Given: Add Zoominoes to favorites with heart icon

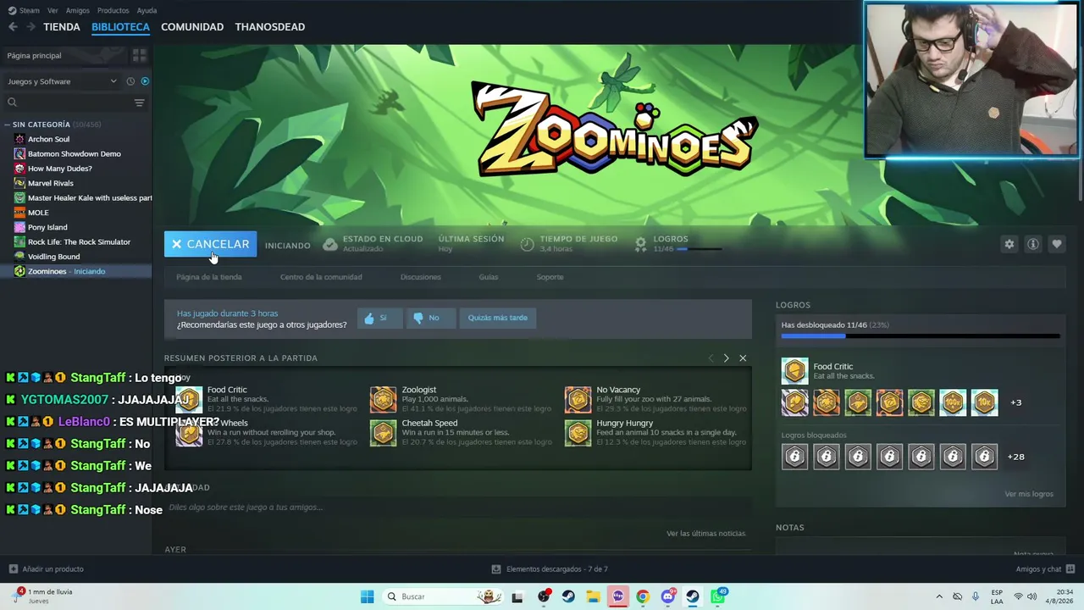Looking at the screenshot, I should (x=1056, y=244).
